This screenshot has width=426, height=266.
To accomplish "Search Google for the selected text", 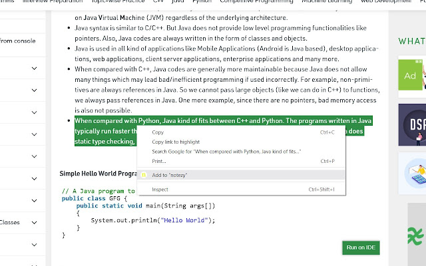I will click(241, 152).
